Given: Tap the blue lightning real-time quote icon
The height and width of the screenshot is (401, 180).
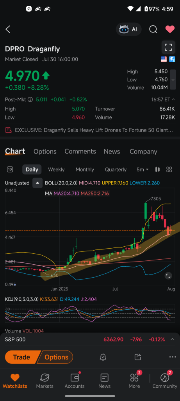Looking at the screenshot, I should point(172,60).
